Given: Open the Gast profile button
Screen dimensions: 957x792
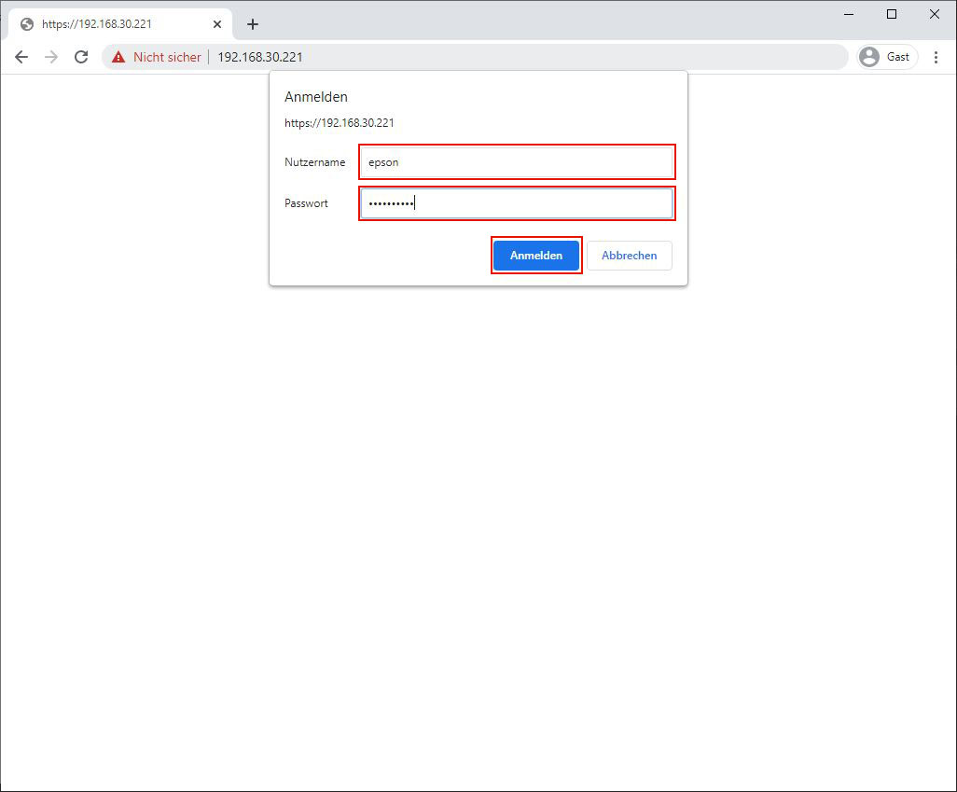Looking at the screenshot, I should (886, 57).
